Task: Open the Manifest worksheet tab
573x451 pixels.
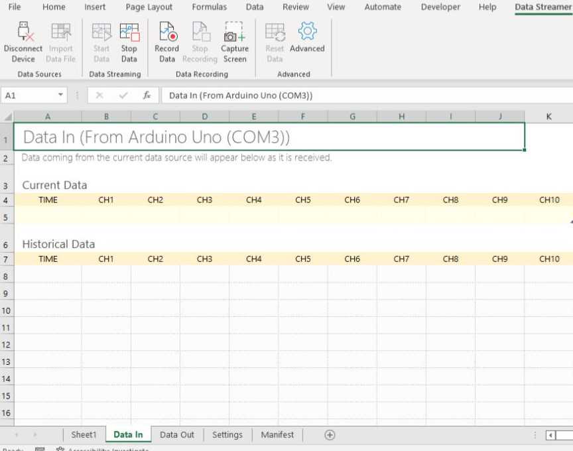Action: 277,435
